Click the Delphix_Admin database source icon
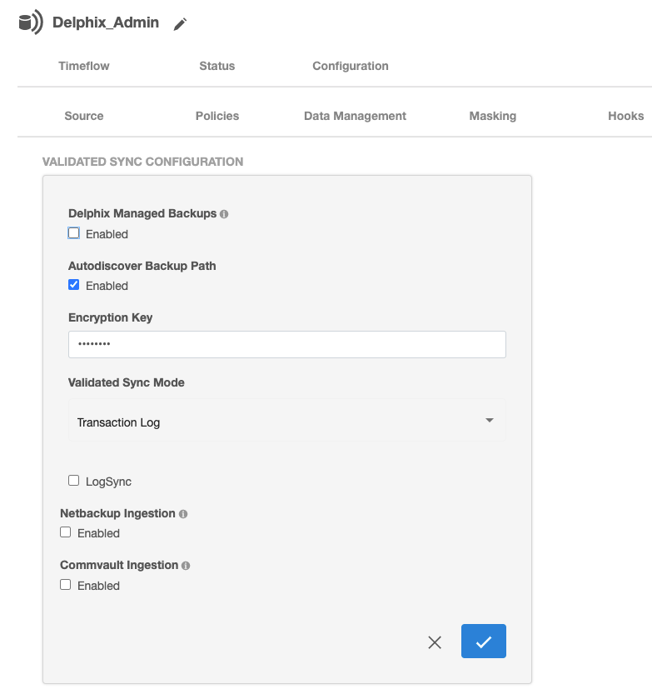This screenshot has height=694, width=652. point(30,22)
